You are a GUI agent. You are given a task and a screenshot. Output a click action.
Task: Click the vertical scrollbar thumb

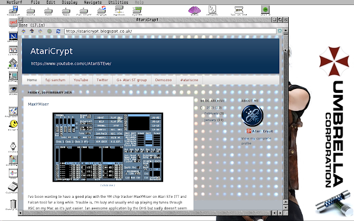pyautogui.click(x=285, y=42)
